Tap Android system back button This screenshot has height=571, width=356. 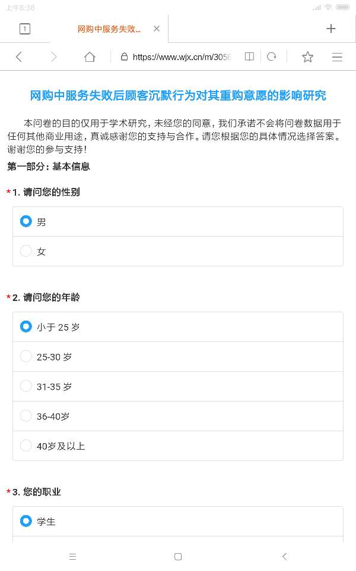click(x=284, y=557)
